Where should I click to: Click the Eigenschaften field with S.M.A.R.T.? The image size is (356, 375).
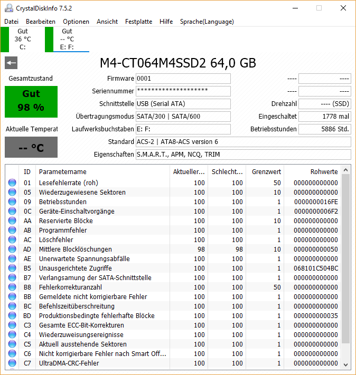[x=243, y=155]
